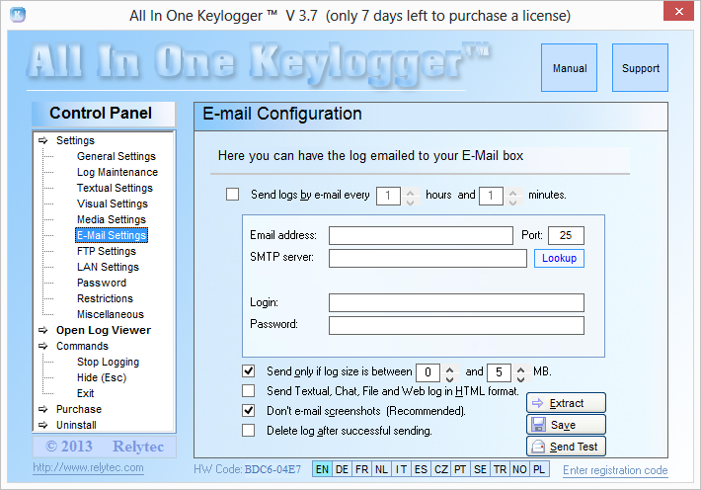Screen dimensions: 701x490
Task: Toggle Don't e-mail screenshots checkbox
Action: pos(249,411)
